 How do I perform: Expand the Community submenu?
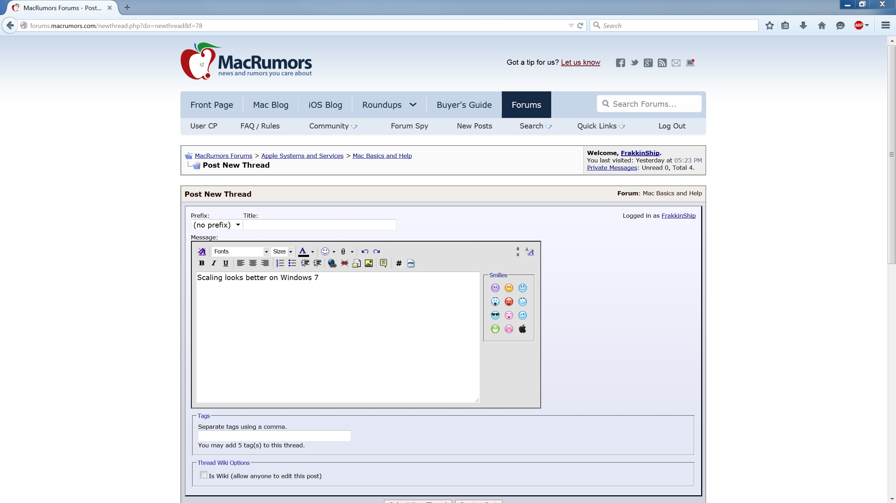point(333,126)
